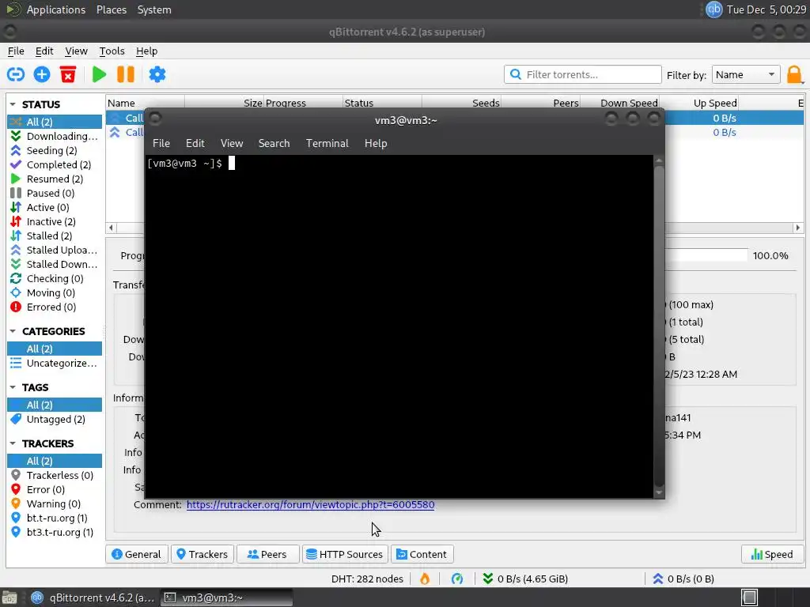Click the Add torrent file plus icon

coord(42,74)
